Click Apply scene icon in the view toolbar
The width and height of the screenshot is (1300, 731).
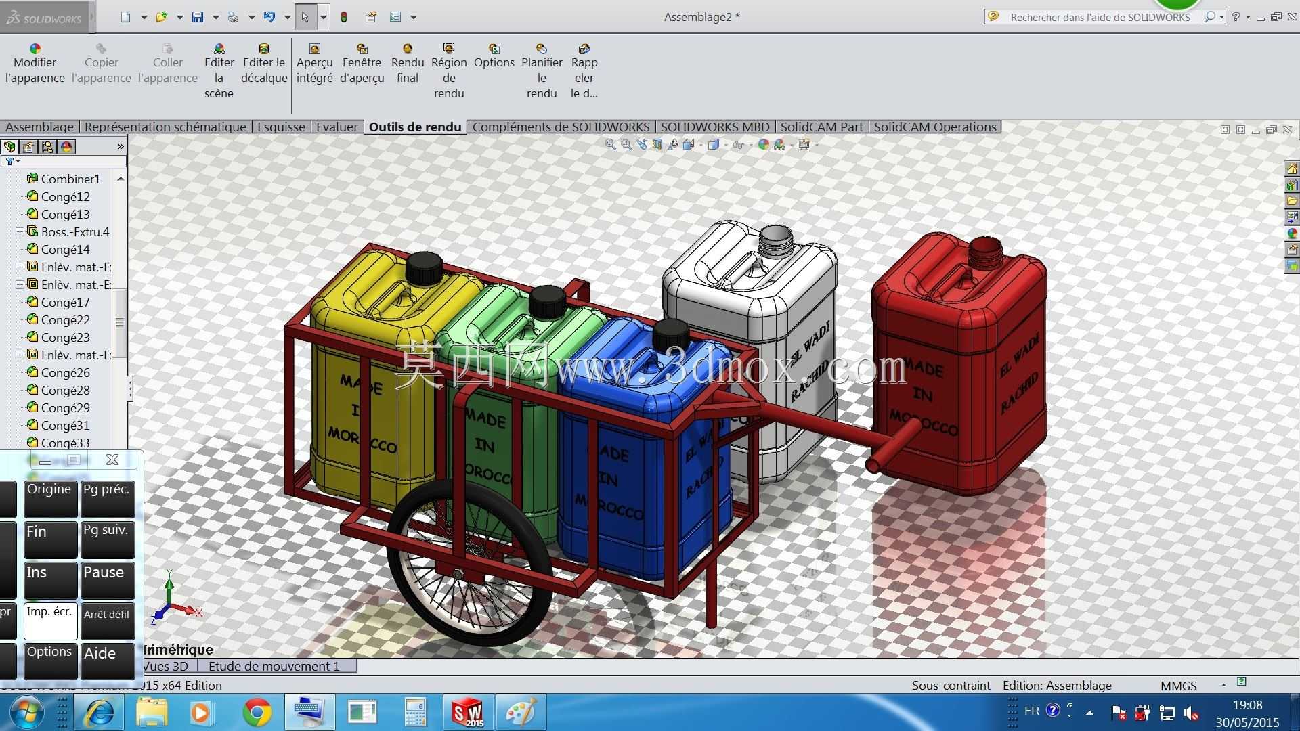click(x=779, y=144)
